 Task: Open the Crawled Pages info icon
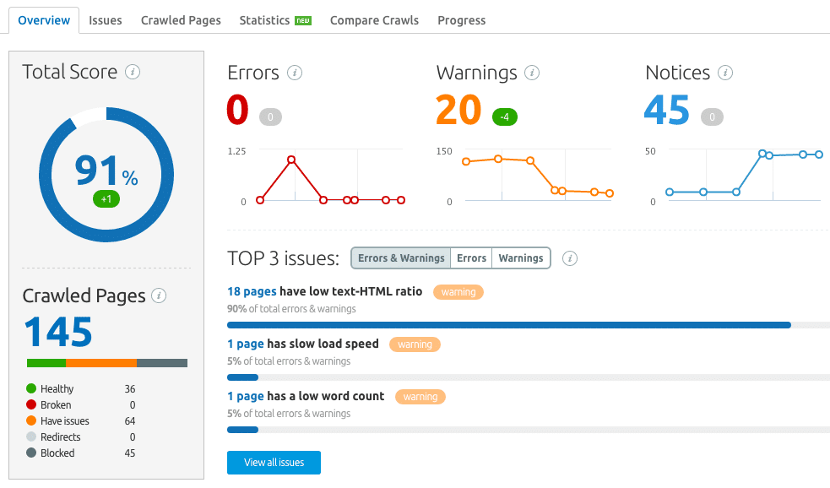tap(159, 296)
